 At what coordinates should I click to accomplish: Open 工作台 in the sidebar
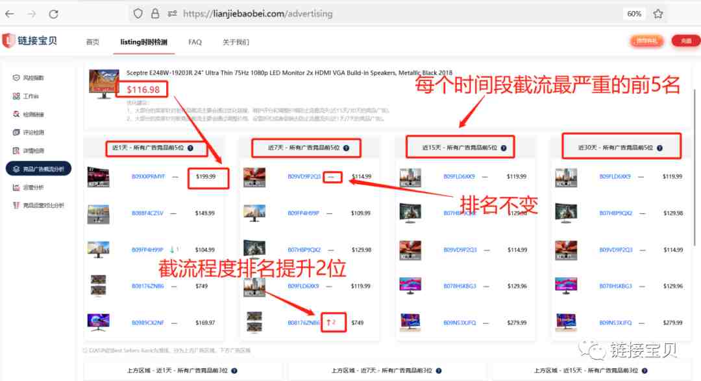[25, 96]
